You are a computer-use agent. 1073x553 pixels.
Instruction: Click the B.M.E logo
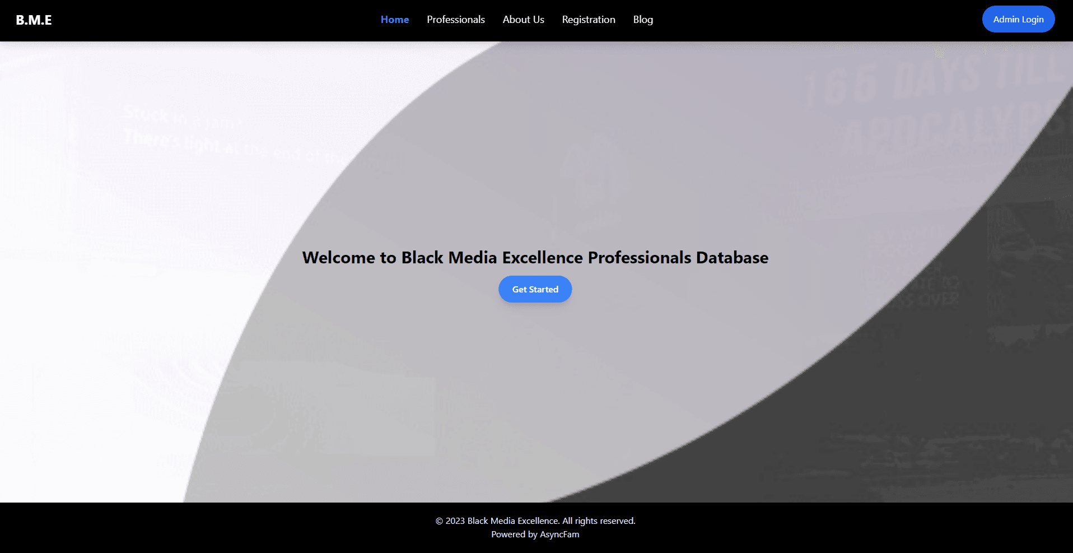pos(34,20)
